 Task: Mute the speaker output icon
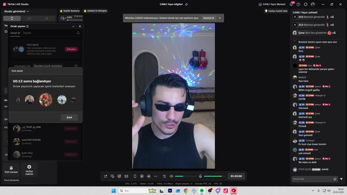point(171,176)
